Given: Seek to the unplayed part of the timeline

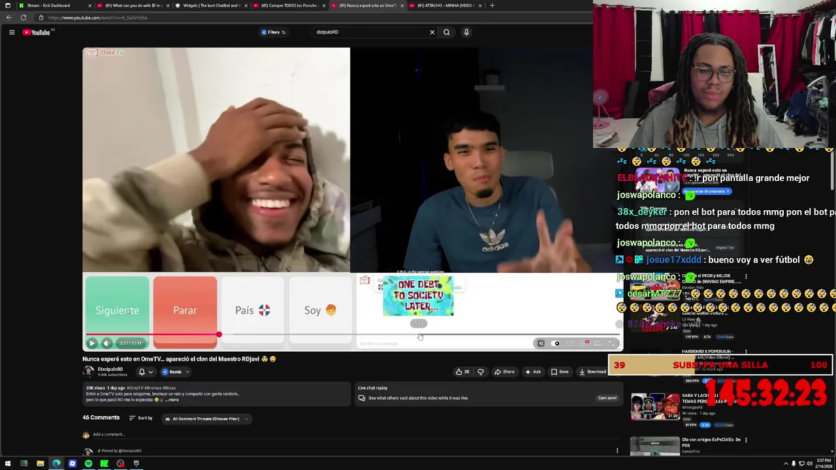Looking at the screenshot, I should [x=420, y=335].
